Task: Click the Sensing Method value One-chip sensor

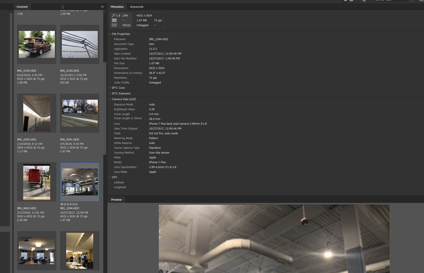Action: 159,153
